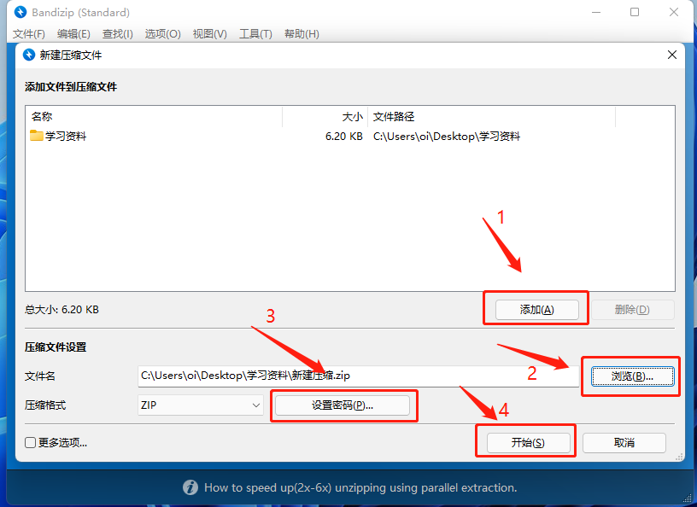The image size is (697, 507).
Task: Open the ZIP compression format dropdown
Action: coord(200,405)
